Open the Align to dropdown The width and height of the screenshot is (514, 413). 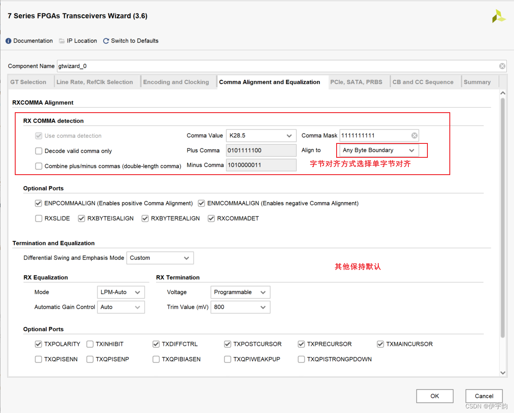(379, 150)
